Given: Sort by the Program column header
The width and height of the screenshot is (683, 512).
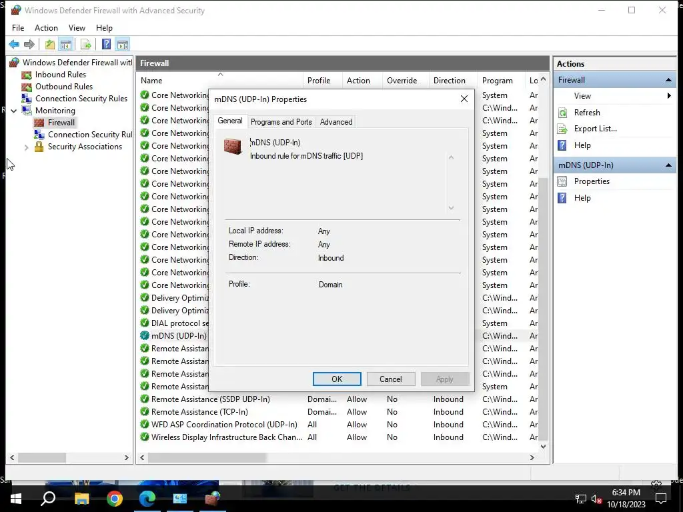Looking at the screenshot, I should [x=501, y=81].
